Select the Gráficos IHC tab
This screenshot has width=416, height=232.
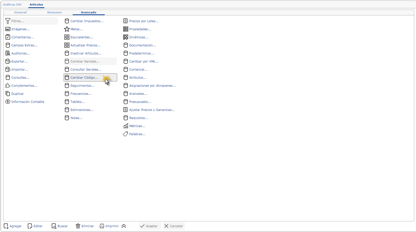tap(12, 5)
